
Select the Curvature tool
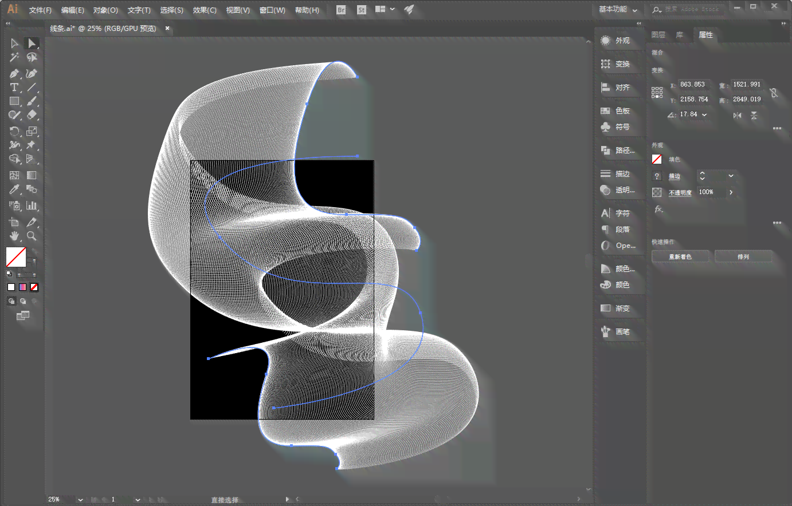pyautogui.click(x=32, y=73)
